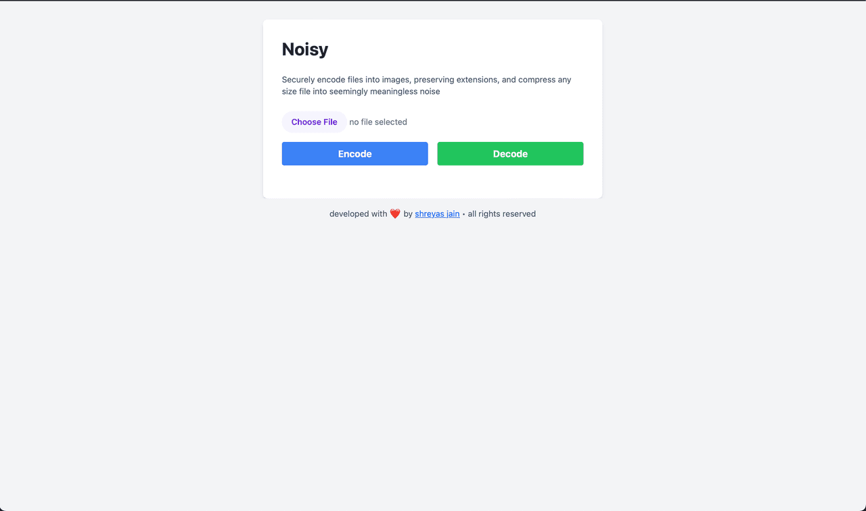This screenshot has height=511, width=866.
Task: Click the word "File" on Choose File button
Action: [x=330, y=122]
